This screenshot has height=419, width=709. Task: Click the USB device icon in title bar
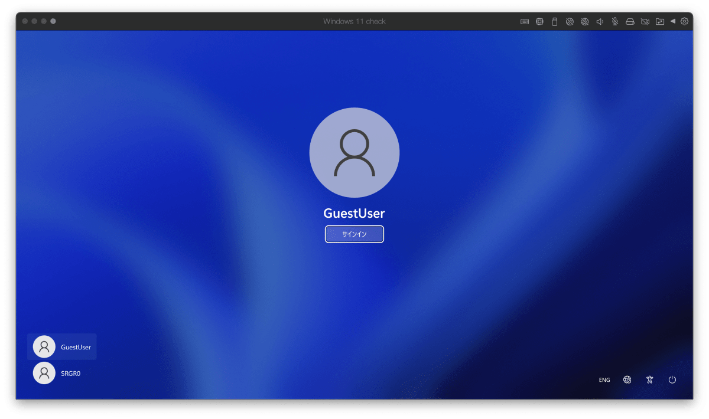coord(554,21)
